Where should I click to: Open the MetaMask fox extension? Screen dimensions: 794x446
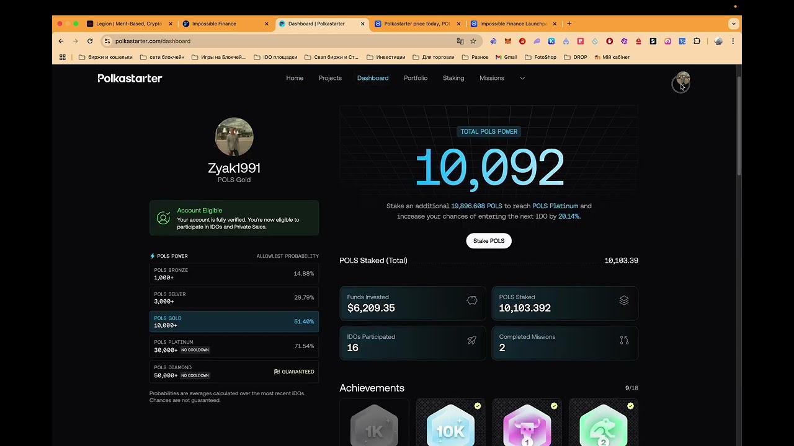(x=508, y=41)
